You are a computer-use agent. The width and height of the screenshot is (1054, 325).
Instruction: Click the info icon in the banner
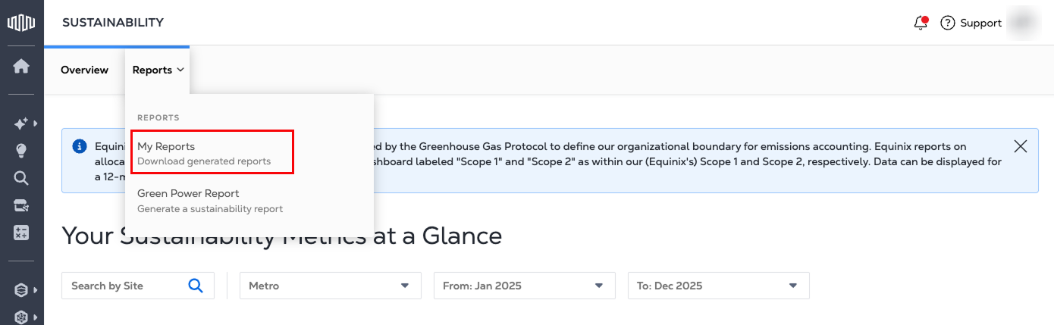[80, 146]
